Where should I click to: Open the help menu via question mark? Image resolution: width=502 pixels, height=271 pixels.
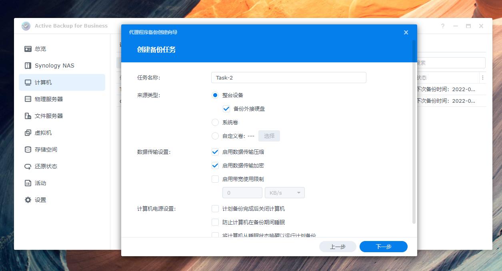click(x=442, y=26)
